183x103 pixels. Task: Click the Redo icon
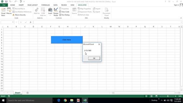coord(15,1)
